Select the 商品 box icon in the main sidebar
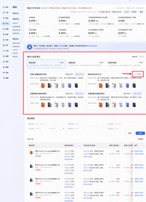Image resolution: width=146 pixels, height=202 pixels. [4, 18]
